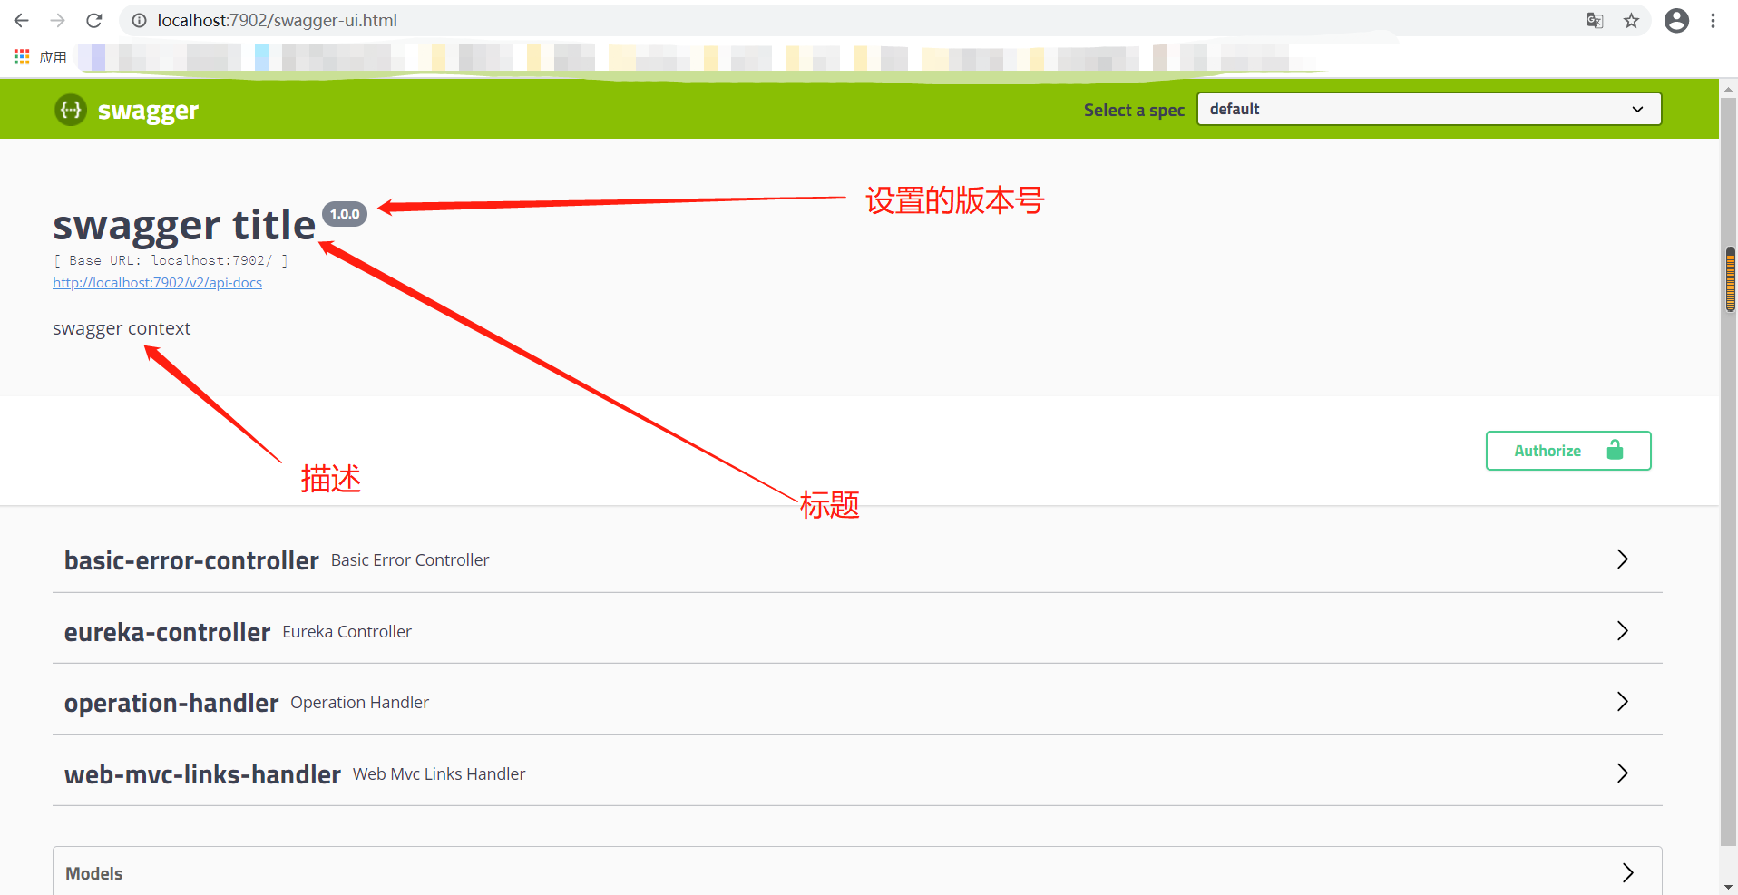1738x895 pixels.
Task: Bookmark this page with the star icon
Action: click(x=1632, y=20)
